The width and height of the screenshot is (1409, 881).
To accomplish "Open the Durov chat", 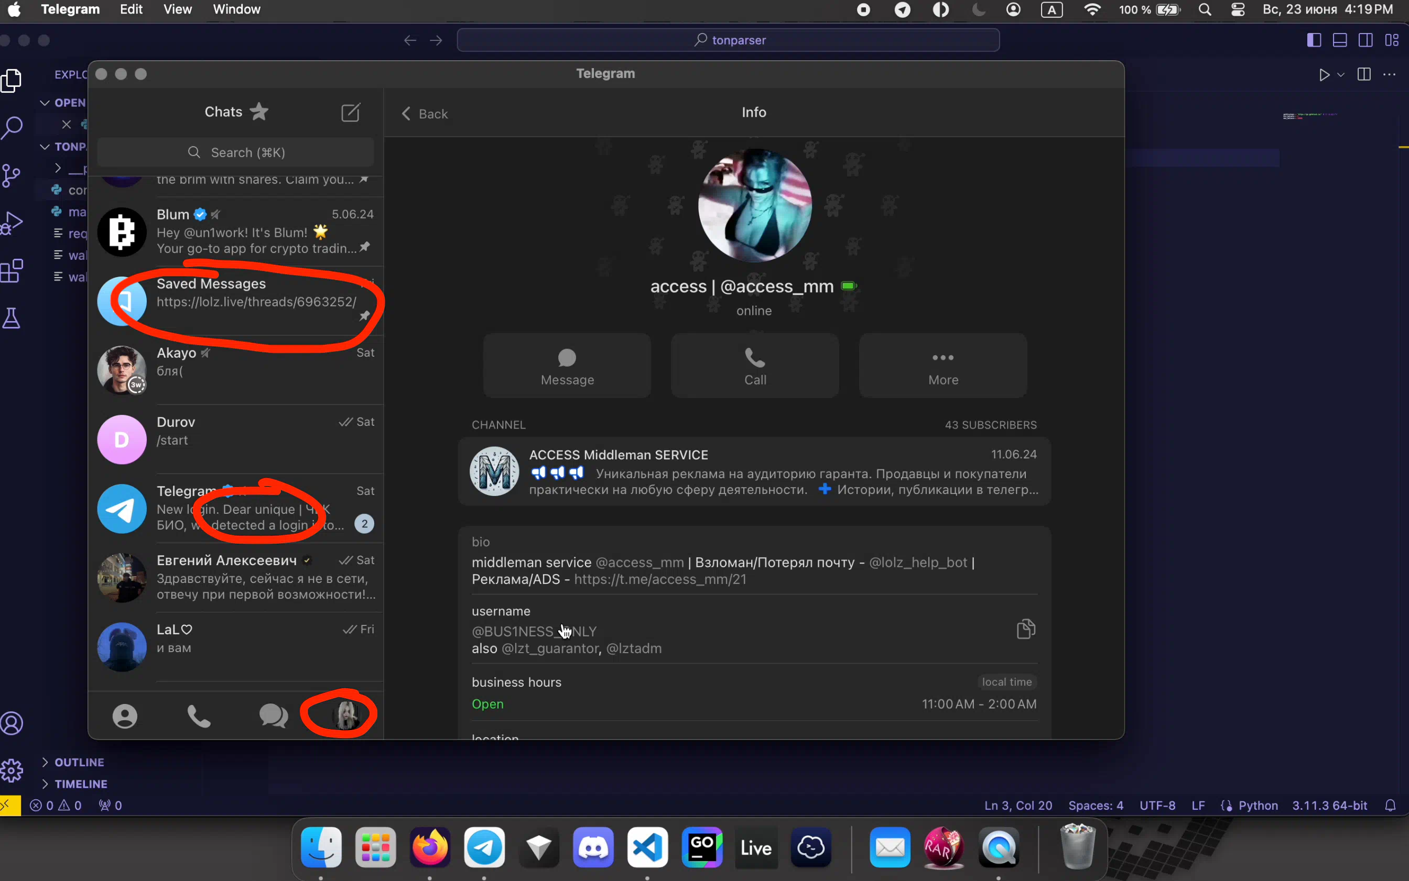I will [235, 440].
